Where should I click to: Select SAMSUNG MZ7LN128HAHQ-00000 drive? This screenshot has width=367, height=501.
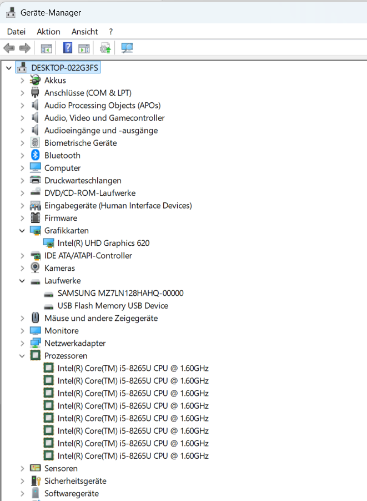[120, 293]
